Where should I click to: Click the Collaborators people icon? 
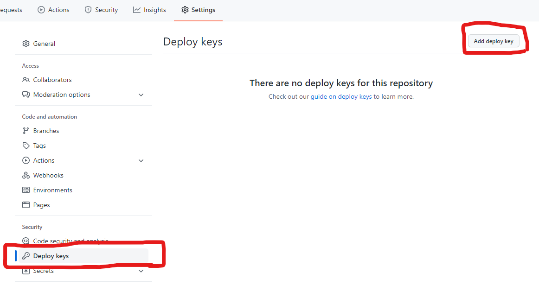(26, 80)
